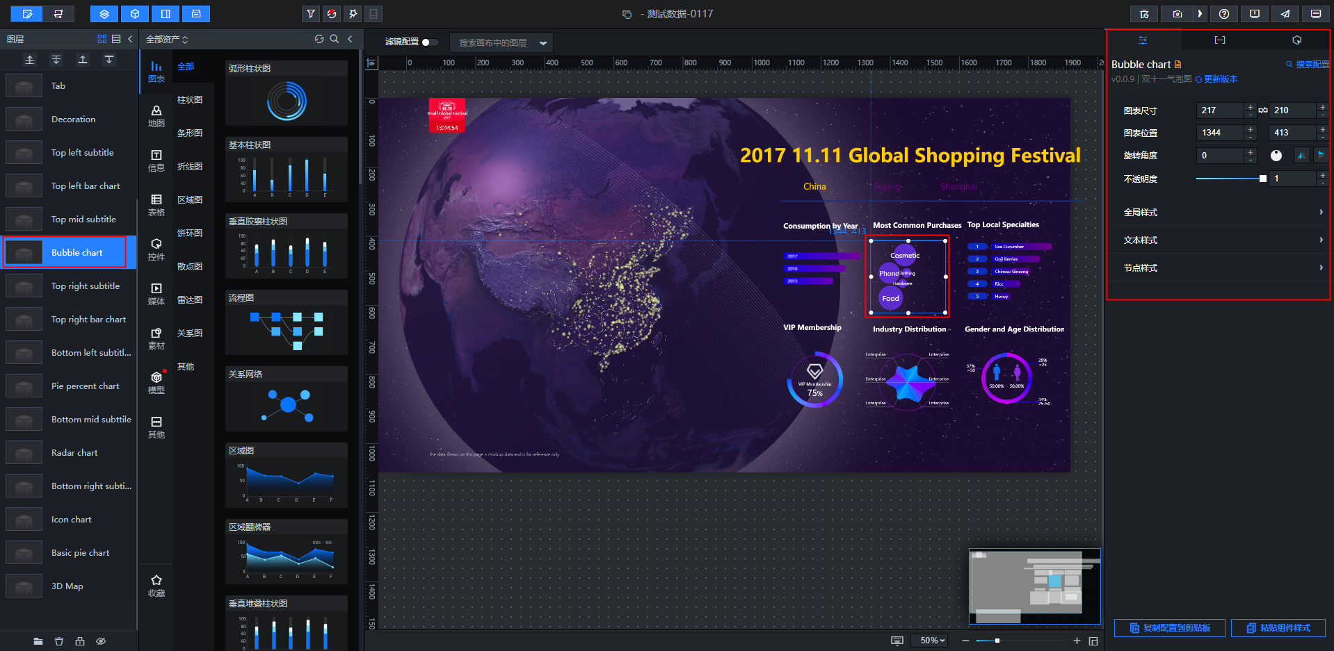Switch layers to list view
Viewport: 1334px width, 651px height.
116,39
